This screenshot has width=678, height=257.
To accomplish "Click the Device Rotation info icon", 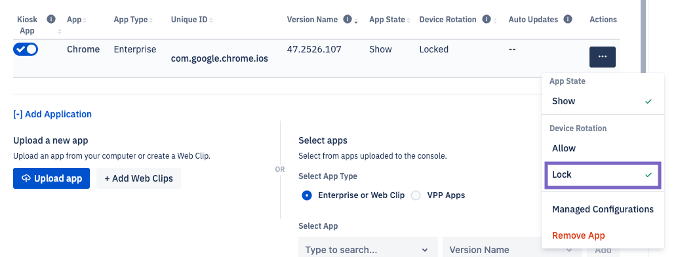I will (x=487, y=20).
